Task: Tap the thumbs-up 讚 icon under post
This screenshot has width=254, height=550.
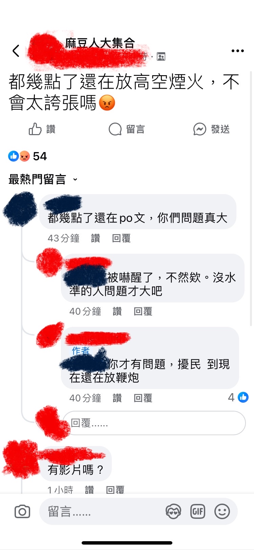Action: (x=35, y=129)
